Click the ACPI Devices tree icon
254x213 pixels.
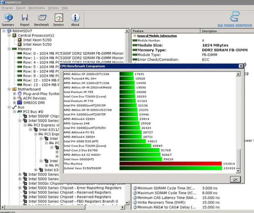tap(19, 98)
